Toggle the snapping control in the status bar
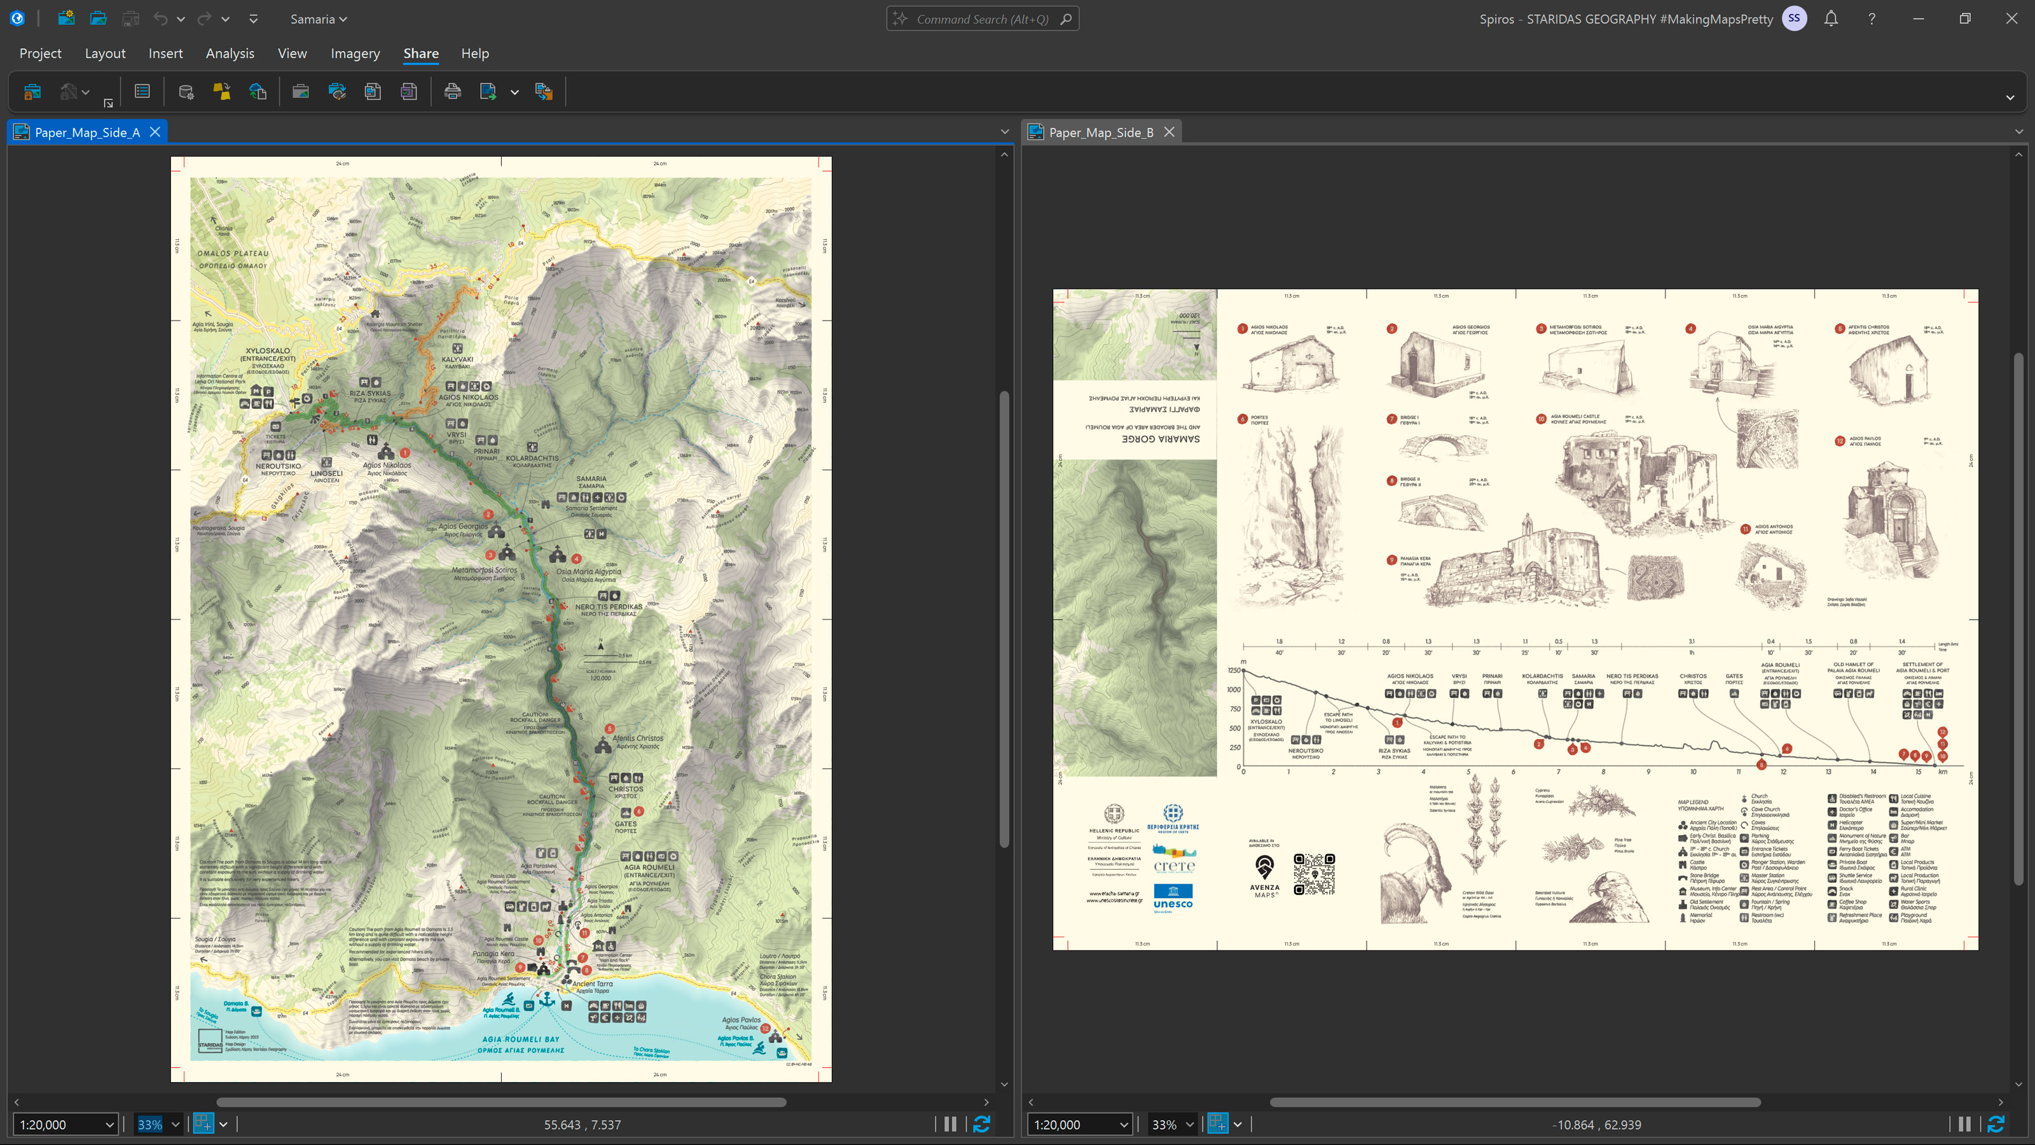Image resolution: width=2035 pixels, height=1145 pixels. click(x=203, y=1123)
